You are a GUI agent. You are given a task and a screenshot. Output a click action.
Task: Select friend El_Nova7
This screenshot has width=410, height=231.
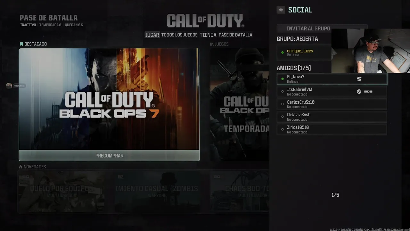pyautogui.click(x=332, y=79)
